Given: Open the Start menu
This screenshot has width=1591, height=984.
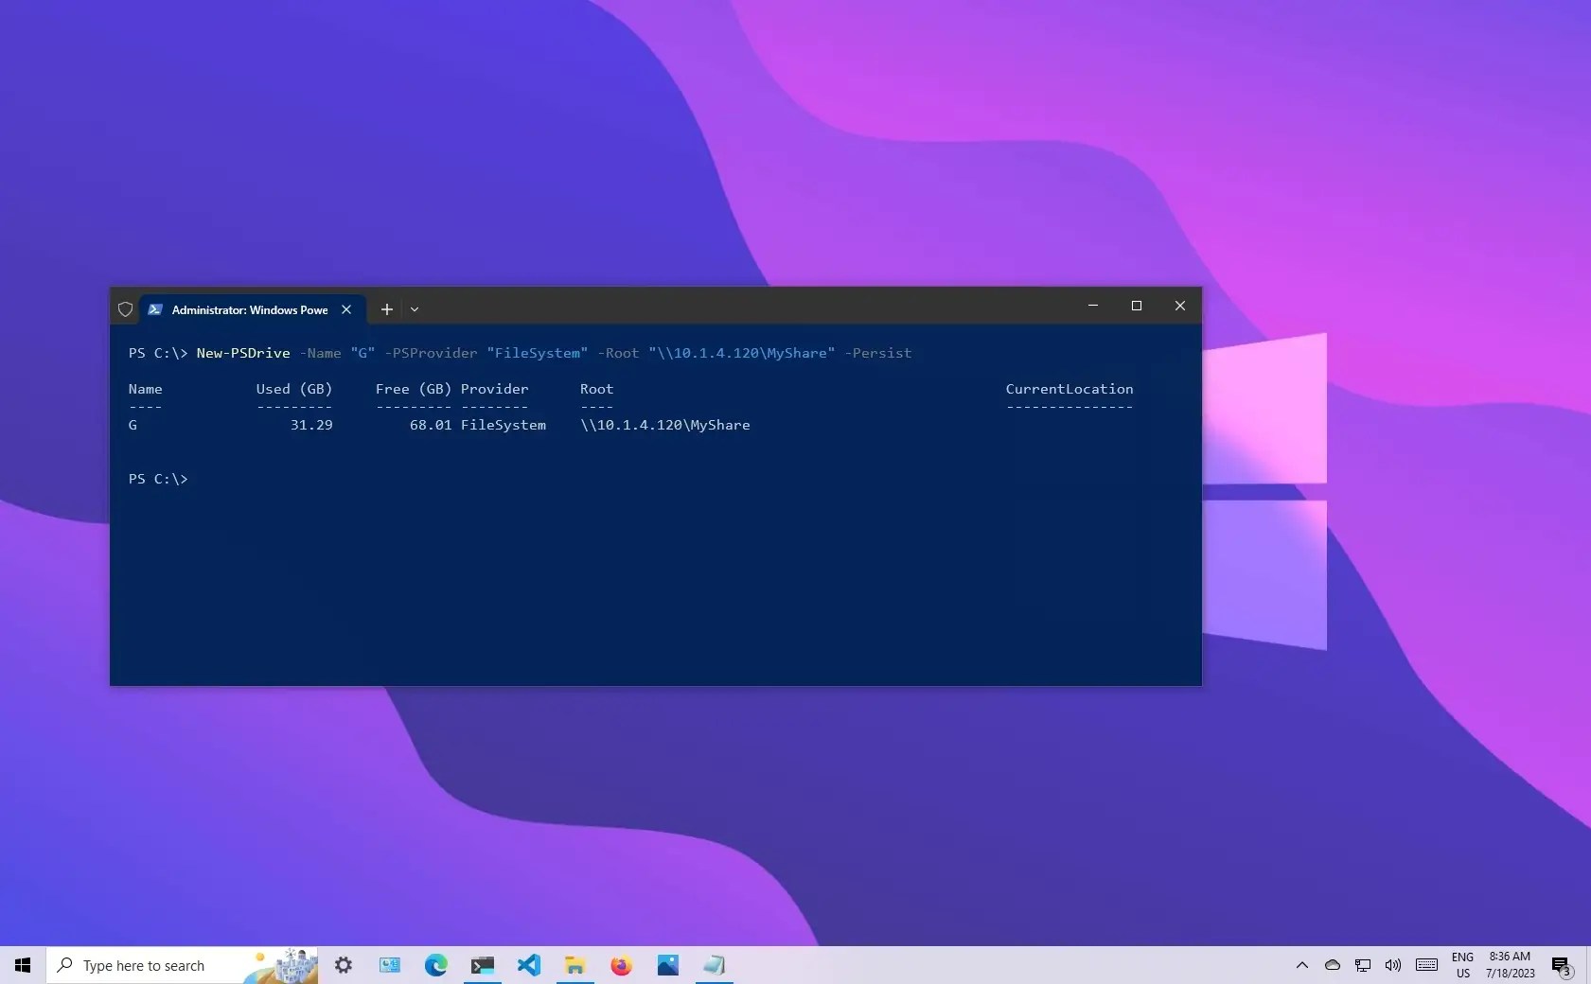Looking at the screenshot, I should pos(22,966).
